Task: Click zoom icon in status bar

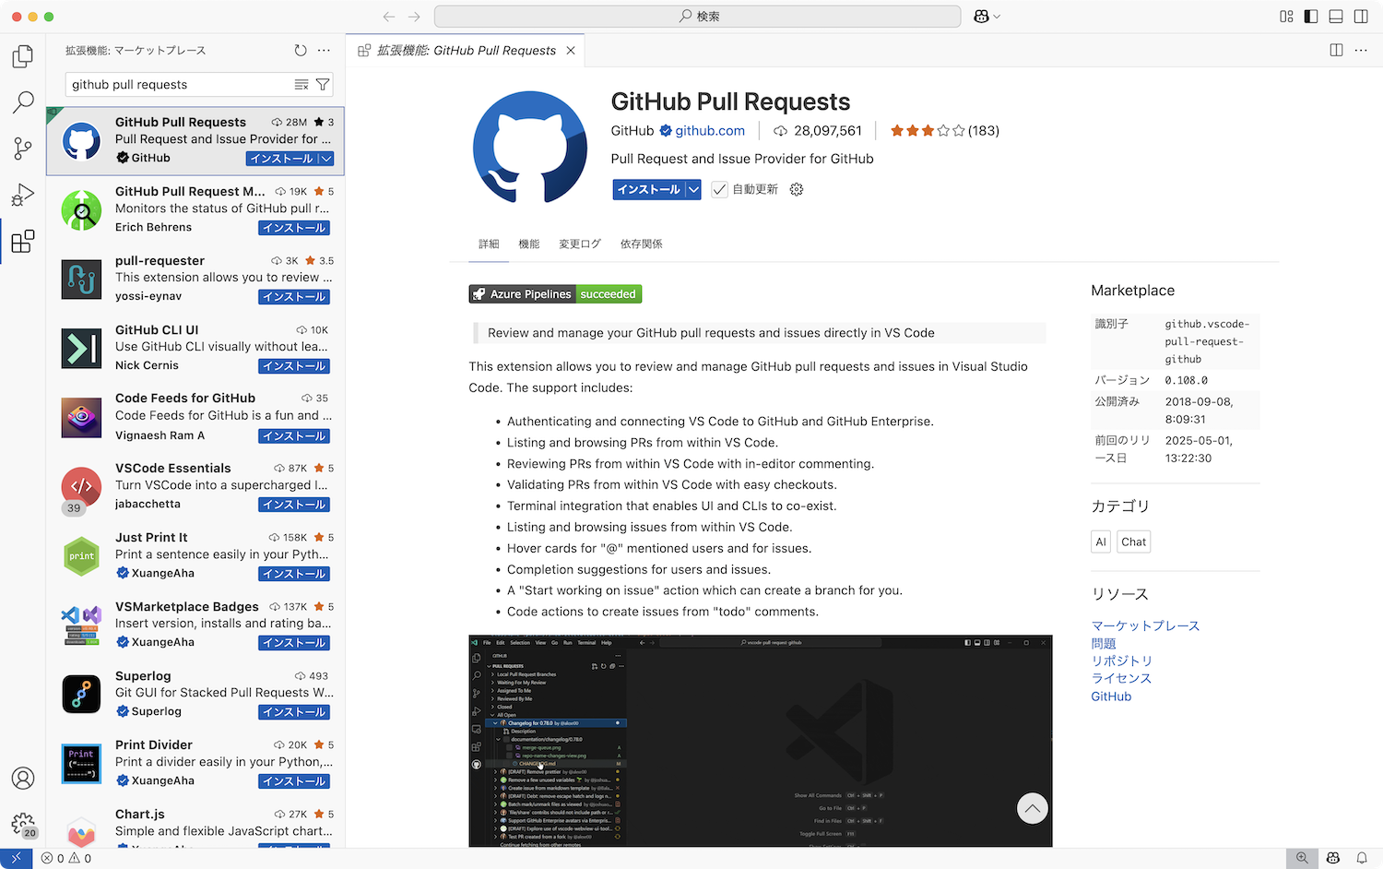Action: coord(1302,858)
